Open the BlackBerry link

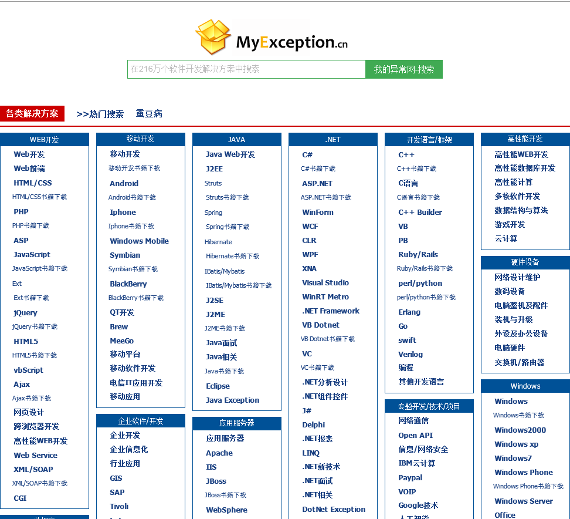pos(128,284)
